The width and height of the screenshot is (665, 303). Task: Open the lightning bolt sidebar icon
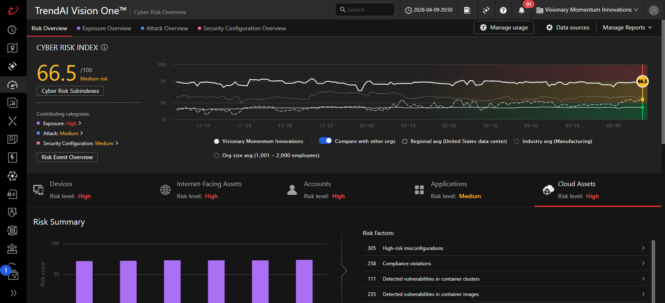coord(12,158)
